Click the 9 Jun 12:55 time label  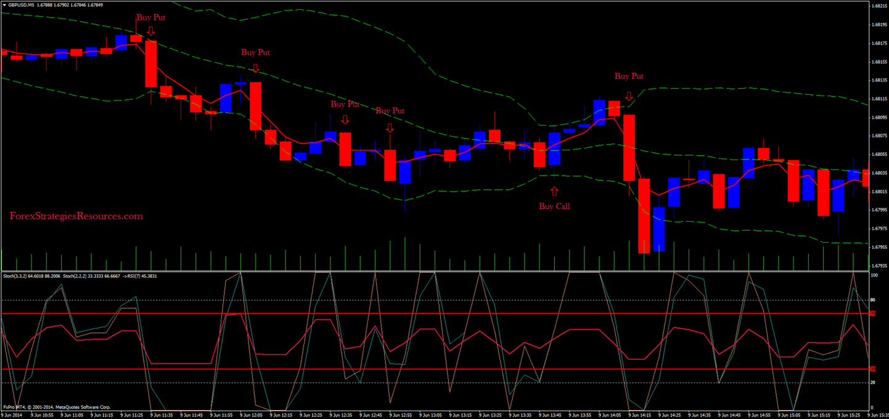pyautogui.click(x=400, y=415)
